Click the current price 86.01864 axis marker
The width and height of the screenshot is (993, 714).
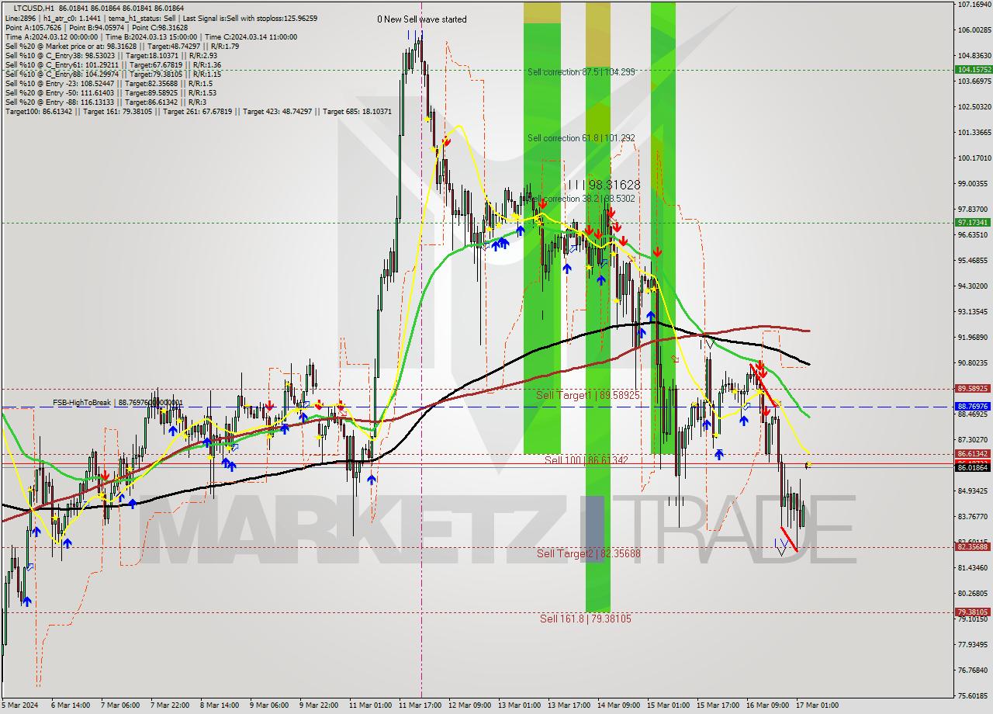tap(973, 467)
